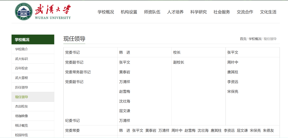
Task: Click 屈文谦 in deputy secretary list
Action: click(x=125, y=111)
